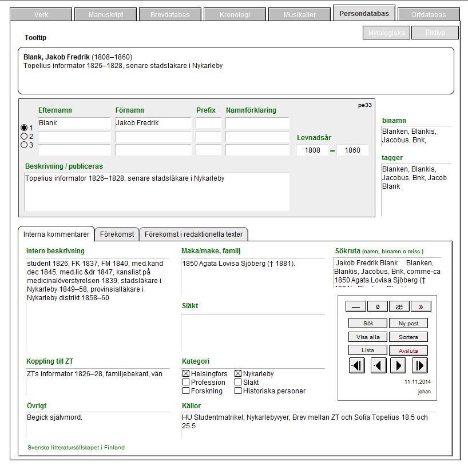Check the Profession category
The width and height of the screenshot is (468, 466).
point(186,382)
